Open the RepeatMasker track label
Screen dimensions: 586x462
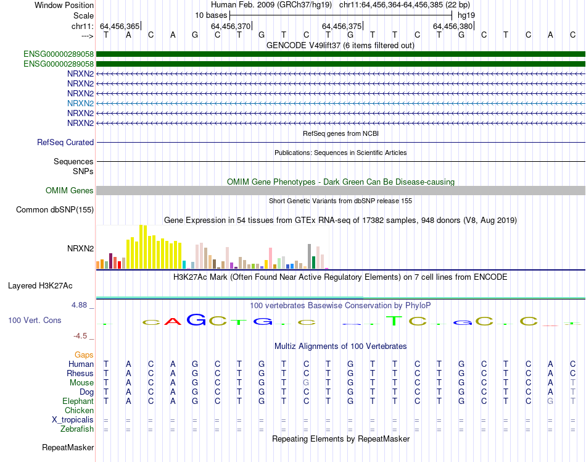click(x=68, y=447)
